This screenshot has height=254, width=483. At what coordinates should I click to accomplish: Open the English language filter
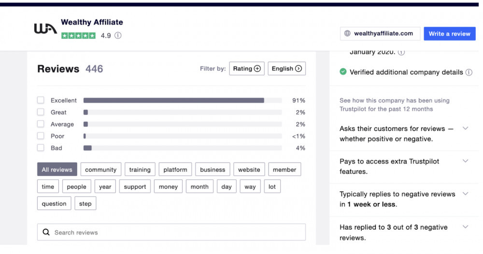(x=287, y=69)
